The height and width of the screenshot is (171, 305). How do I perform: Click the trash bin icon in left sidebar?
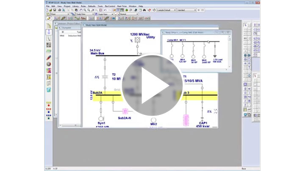click(x=49, y=90)
